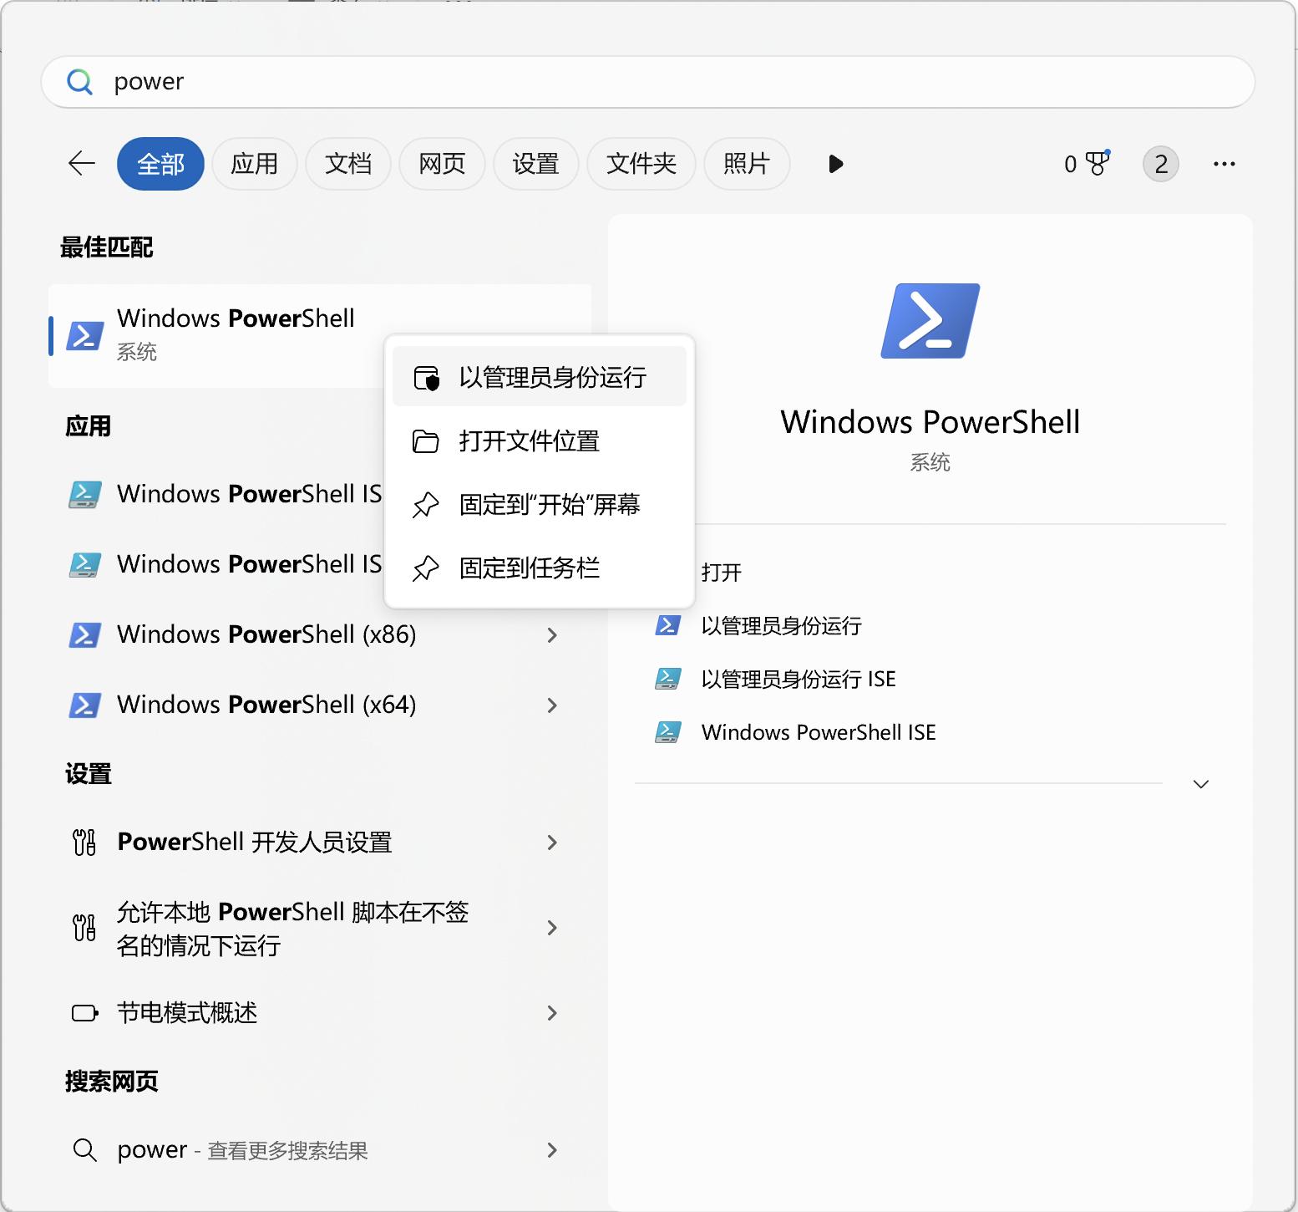This screenshot has width=1298, height=1212.
Task: Click the shield icon beside 以管理员身份运行
Action: [x=427, y=378]
